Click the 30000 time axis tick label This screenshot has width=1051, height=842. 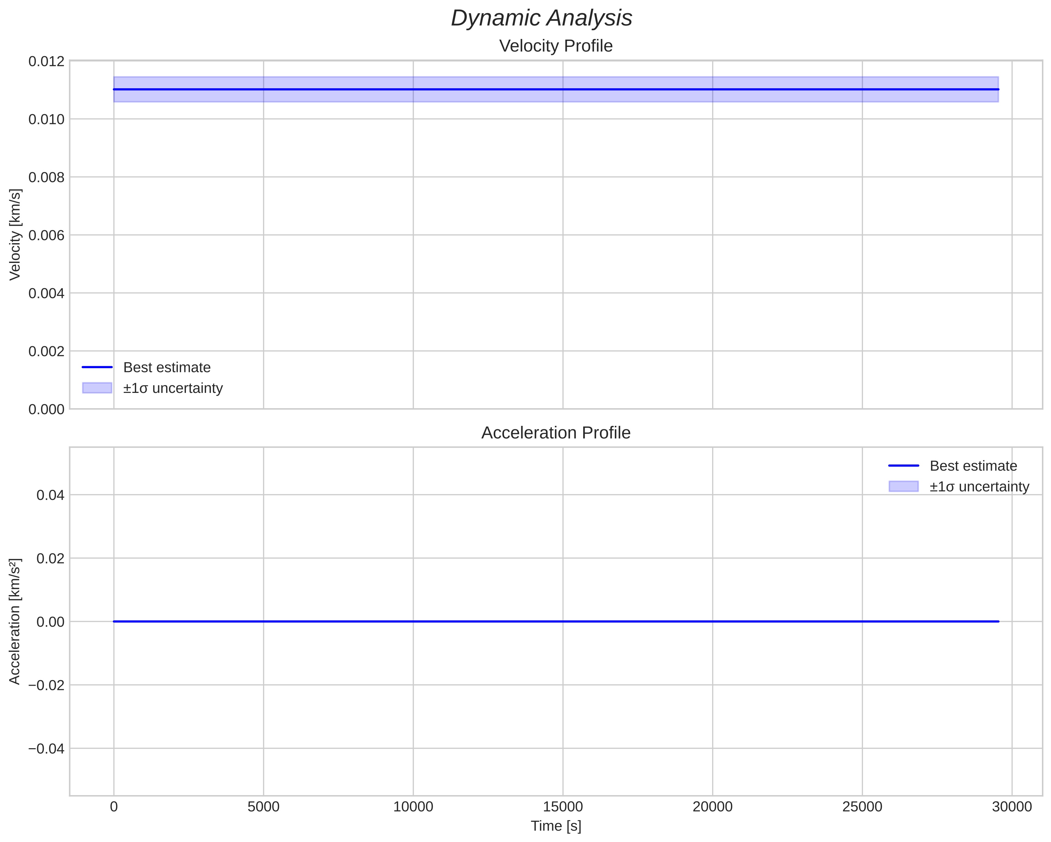pos(1011,807)
